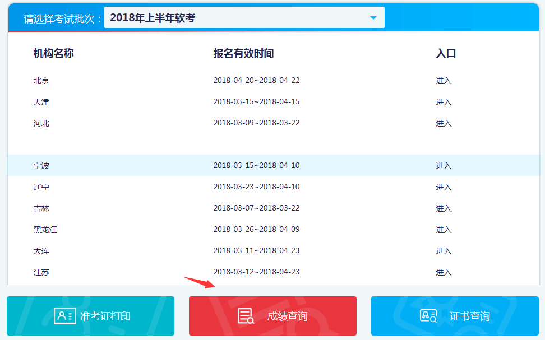The width and height of the screenshot is (545, 340).
Task: Select 天津 institution name
Action: pyautogui.click(x=41, y=102)
